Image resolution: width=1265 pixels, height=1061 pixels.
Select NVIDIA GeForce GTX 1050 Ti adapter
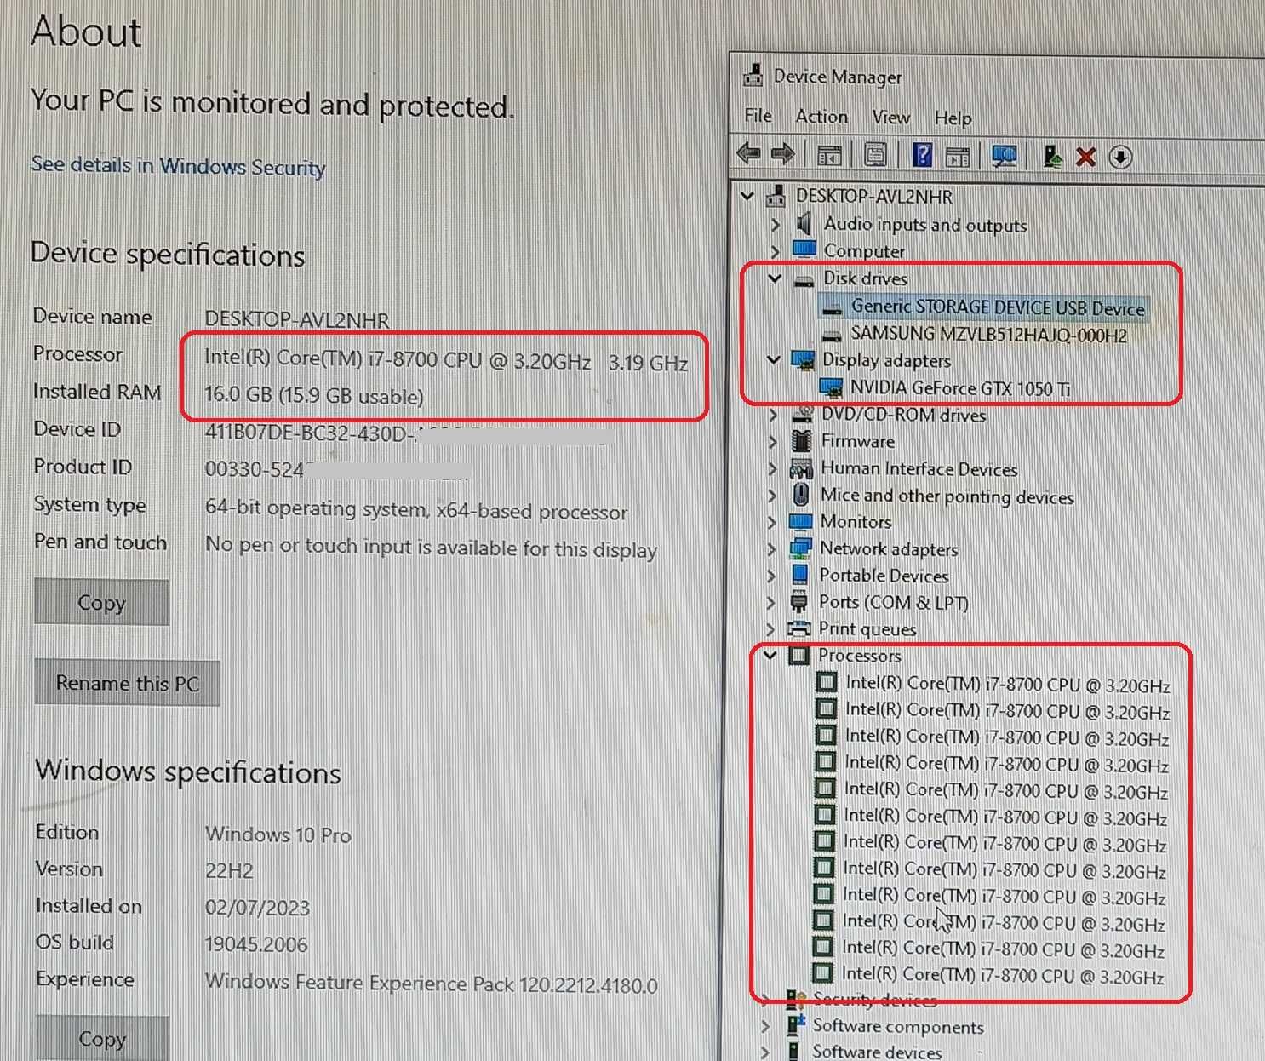[x=959, y=388]
